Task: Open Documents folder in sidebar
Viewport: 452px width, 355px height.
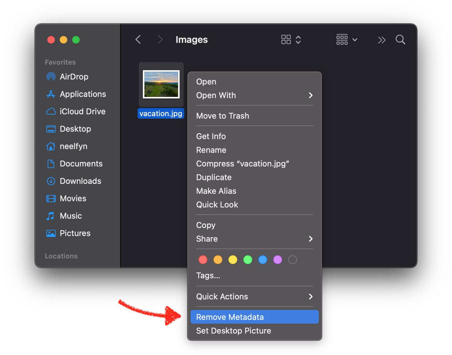Action: click(81, 164)
